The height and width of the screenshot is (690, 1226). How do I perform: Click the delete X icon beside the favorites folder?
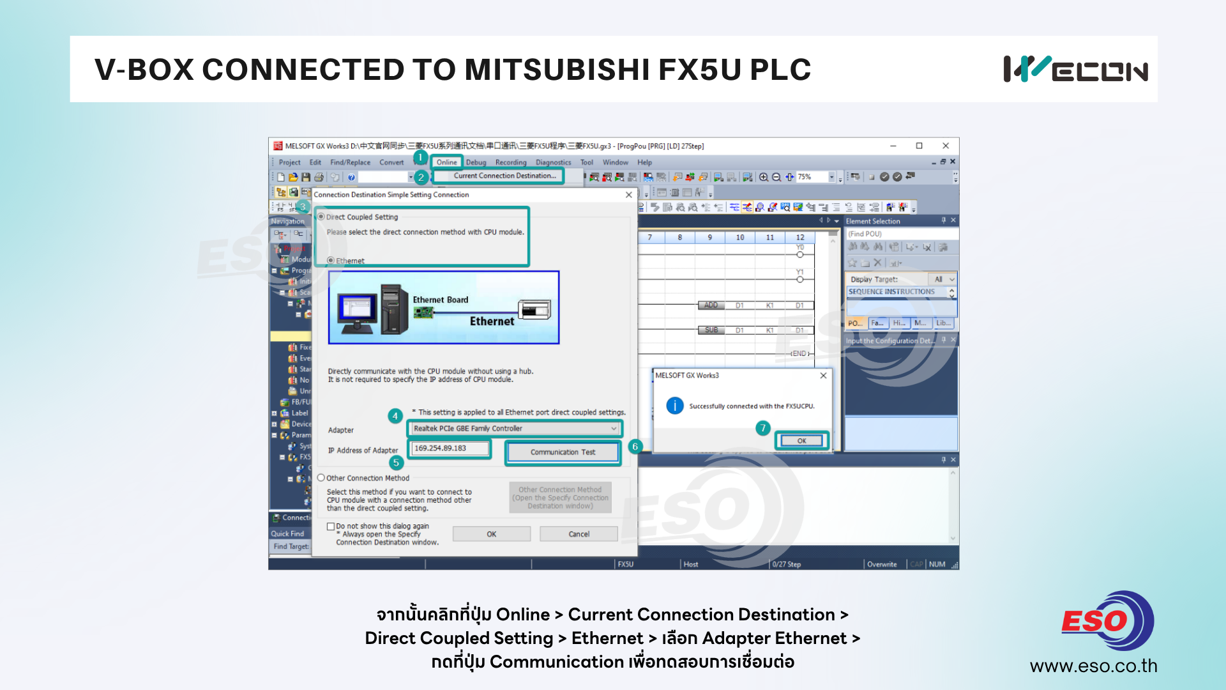pyautogui.click(x=877, y=263)
